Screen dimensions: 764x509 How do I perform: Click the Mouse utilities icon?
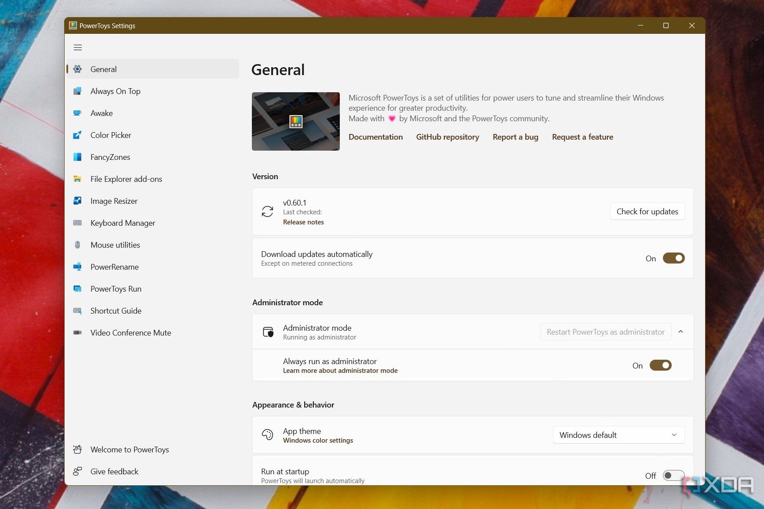[77, 245]
